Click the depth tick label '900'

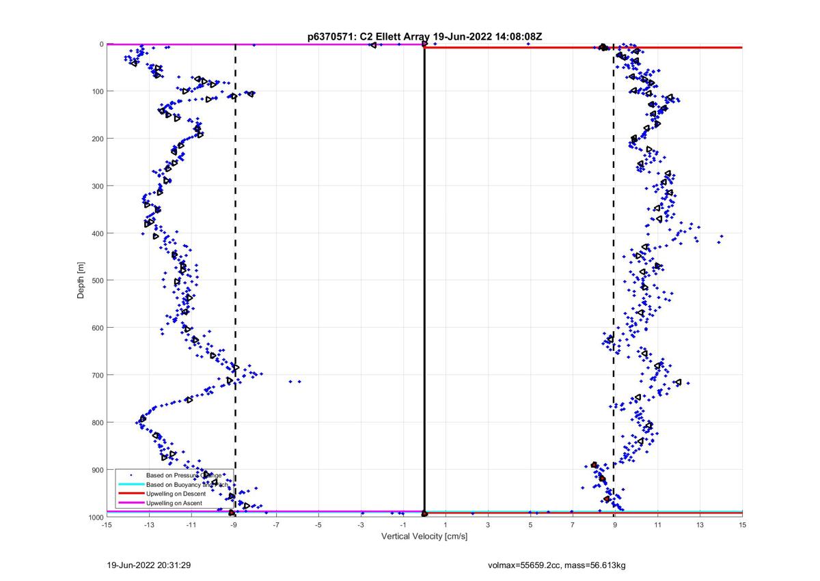(x=97, y=470)
